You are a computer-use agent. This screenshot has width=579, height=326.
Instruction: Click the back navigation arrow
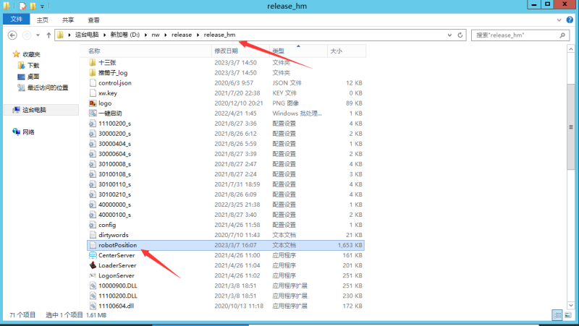[14, 35]
